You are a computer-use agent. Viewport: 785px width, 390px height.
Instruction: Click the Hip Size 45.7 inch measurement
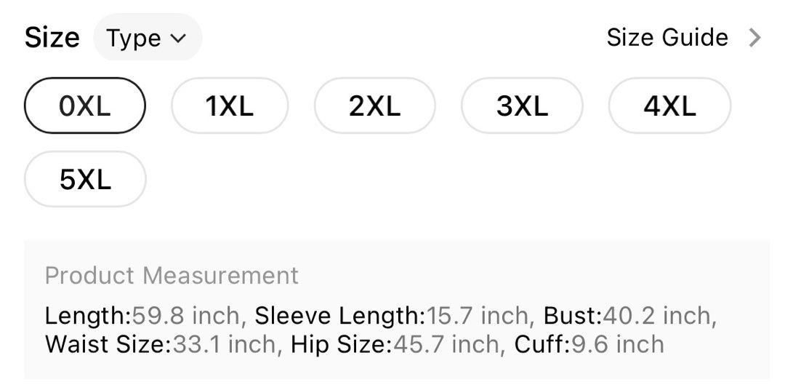395,344
